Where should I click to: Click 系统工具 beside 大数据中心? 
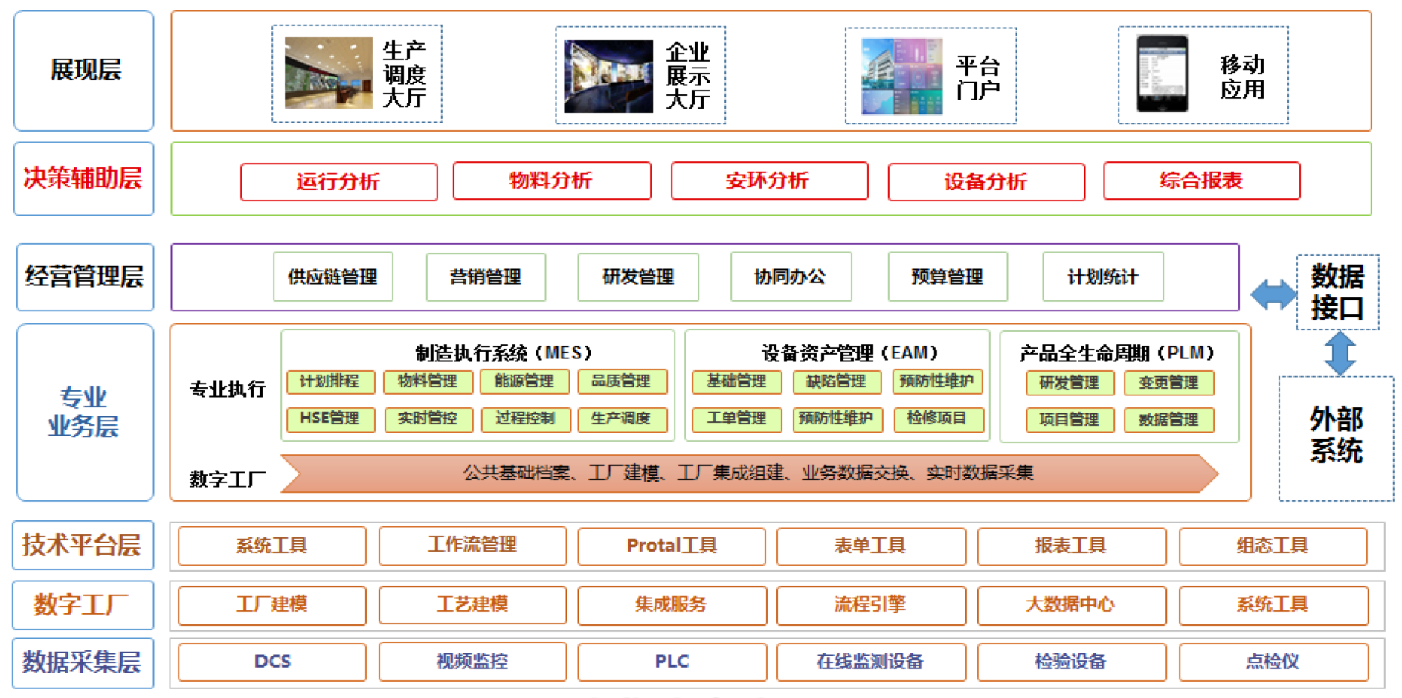1274,605
